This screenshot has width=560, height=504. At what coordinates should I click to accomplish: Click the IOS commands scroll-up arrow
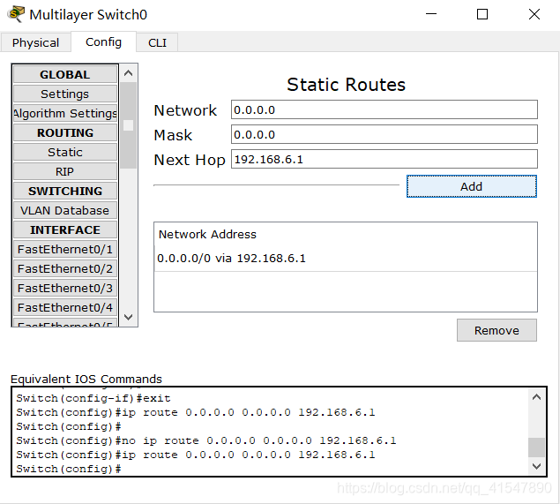536,397
